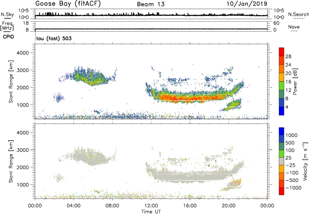Click the date label "10/Jan/2019"
This screenshot has height=214, width=309.
click(x=247, y=4)
